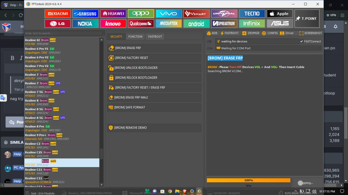Screen dimensions: 348x195
Task: Select Realme C2S RMX1945 model
Action: click(62, 154)
